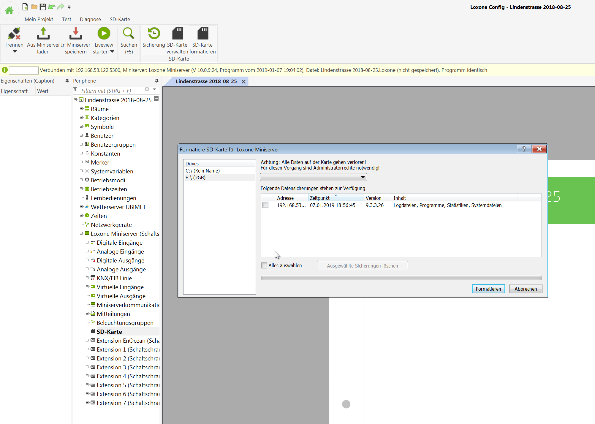Select Fernbedienungen in the tree
The height and width of the screenshot is (424, 595).
pyautogui.click(x=113, y=198)
